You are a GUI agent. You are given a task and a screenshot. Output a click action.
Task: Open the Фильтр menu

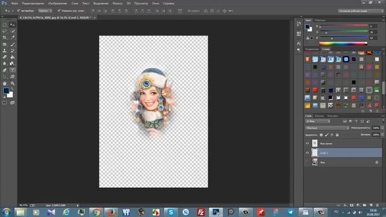click(x=118, y=4)
